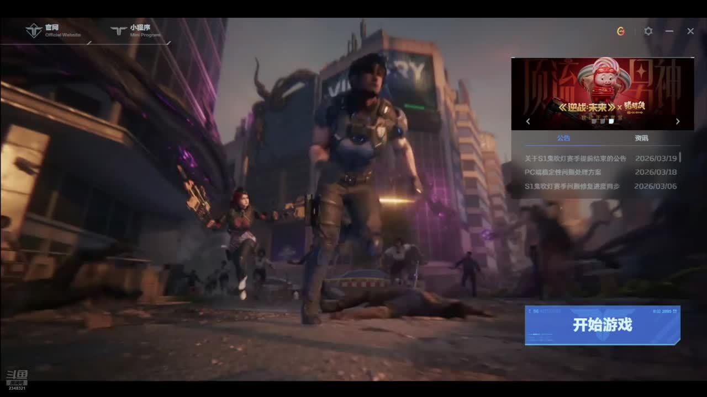Open announcement S1鬼吹灯赛季问题修复进度同步
This screenshot has height=397, width=707.
click(572, 186)
